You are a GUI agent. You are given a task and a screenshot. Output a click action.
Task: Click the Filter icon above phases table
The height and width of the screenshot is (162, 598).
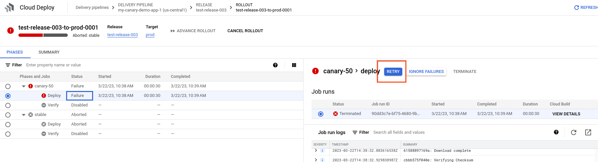coord(8,65)
